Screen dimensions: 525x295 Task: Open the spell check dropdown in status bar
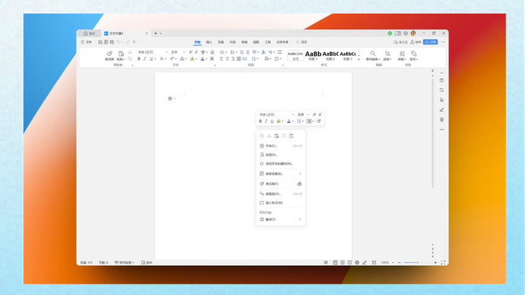point(133,263)
